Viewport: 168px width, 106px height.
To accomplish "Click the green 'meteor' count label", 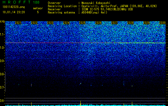I will (x=38, y=8).
